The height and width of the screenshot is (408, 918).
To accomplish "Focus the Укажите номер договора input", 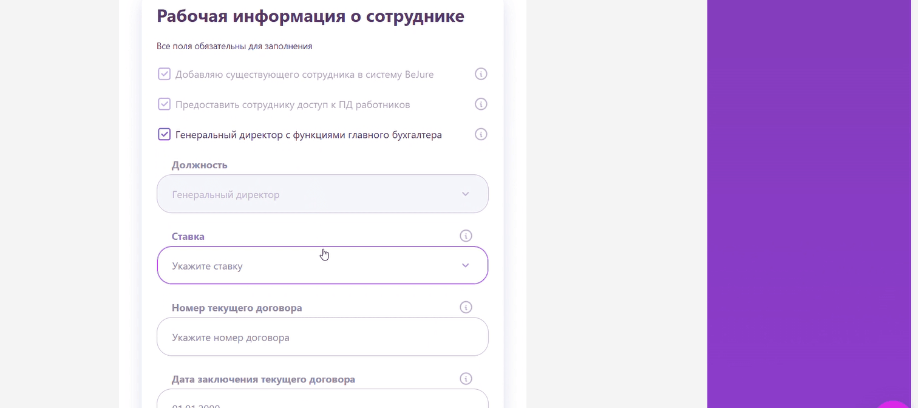I will pyautogui.click(x=322, y=337).
